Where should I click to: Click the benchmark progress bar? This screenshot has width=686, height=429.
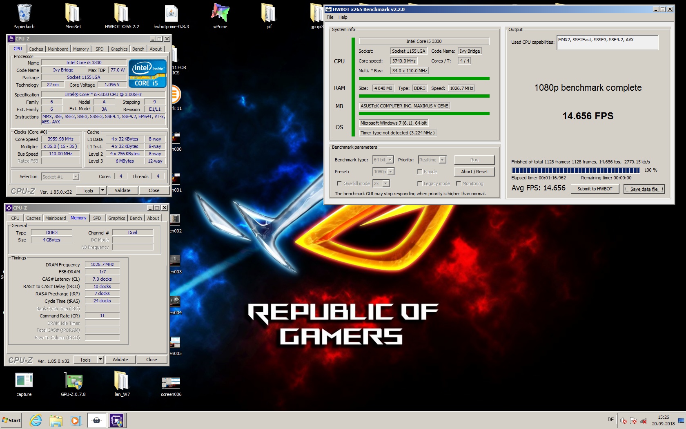tap(576, 170)
